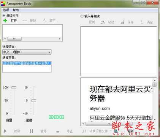Screen dimensions: 160x138
Task: Select the highlighted voice entry in the 选择声音 list
Action: point(27,63)
